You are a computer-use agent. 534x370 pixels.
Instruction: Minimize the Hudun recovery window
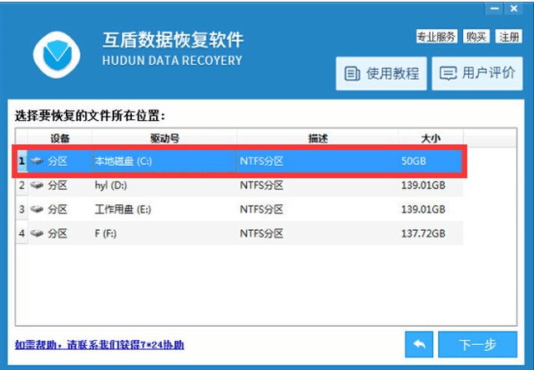click(495, 8)
